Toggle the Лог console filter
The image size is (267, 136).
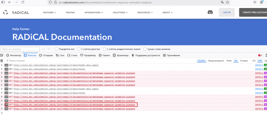coord(236,61)
